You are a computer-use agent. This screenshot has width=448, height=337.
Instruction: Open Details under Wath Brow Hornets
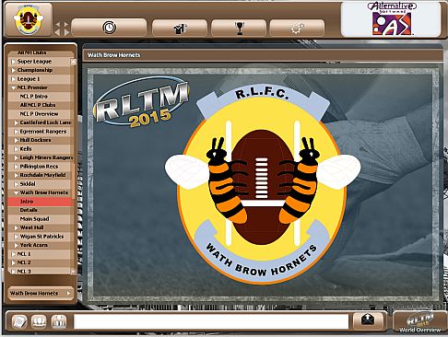29,210
